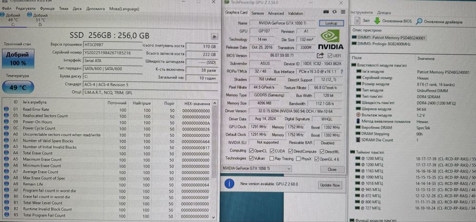476x222 pixels.
Task: Toggle the OpenCL checkbox
Action: (251, 151)
